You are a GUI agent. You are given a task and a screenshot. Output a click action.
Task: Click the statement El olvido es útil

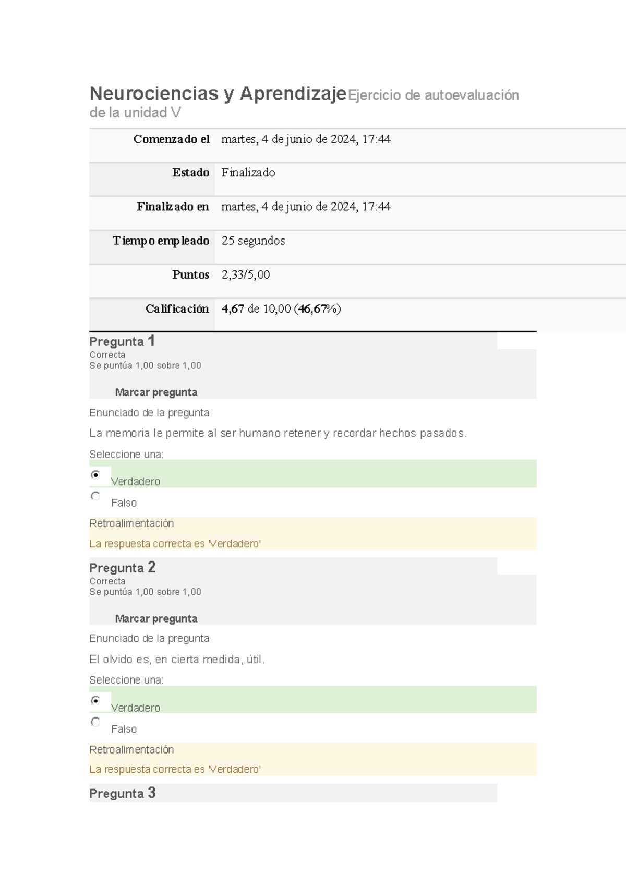177,660
